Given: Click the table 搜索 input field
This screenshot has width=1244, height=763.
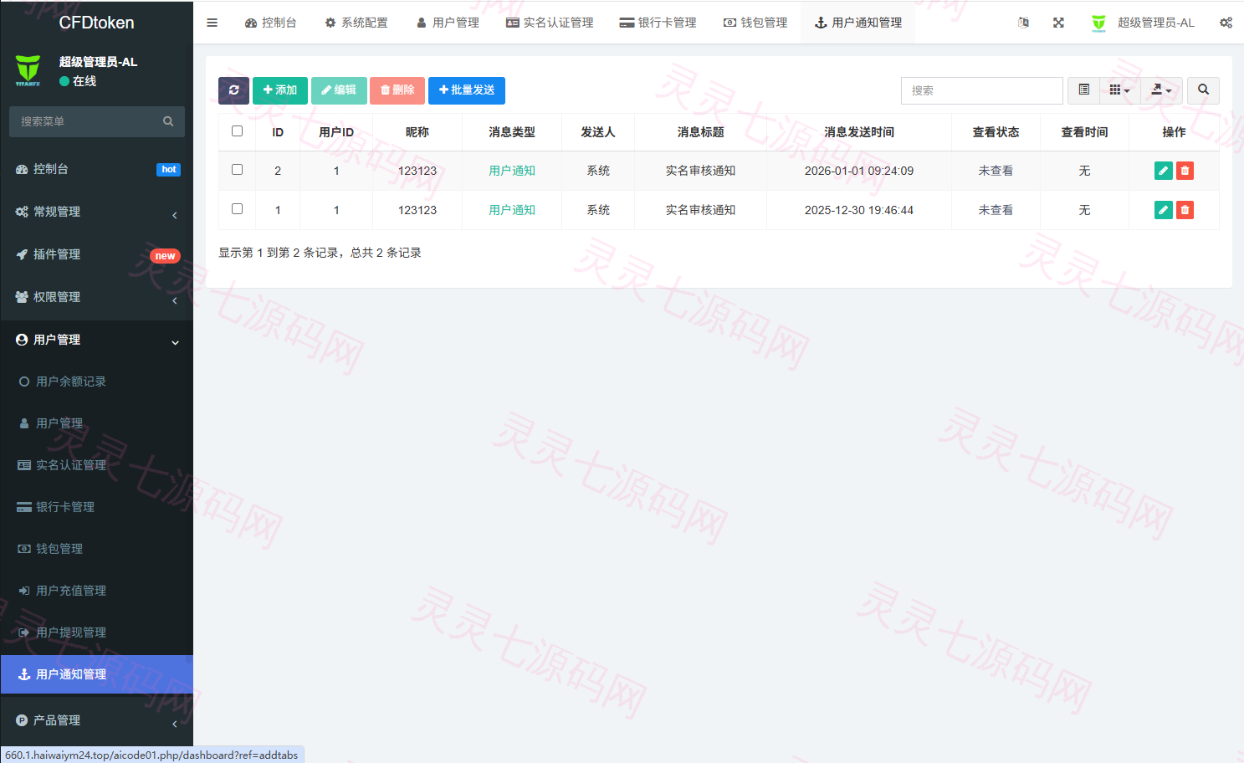Looking at the screenshot, I should (x=982, y=90).
